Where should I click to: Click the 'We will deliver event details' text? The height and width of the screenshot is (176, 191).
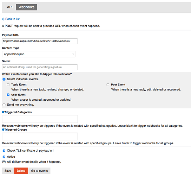coord(32,162)
